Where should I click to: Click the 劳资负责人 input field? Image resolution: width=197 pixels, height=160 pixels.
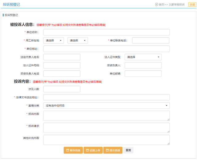coord(143,65)
